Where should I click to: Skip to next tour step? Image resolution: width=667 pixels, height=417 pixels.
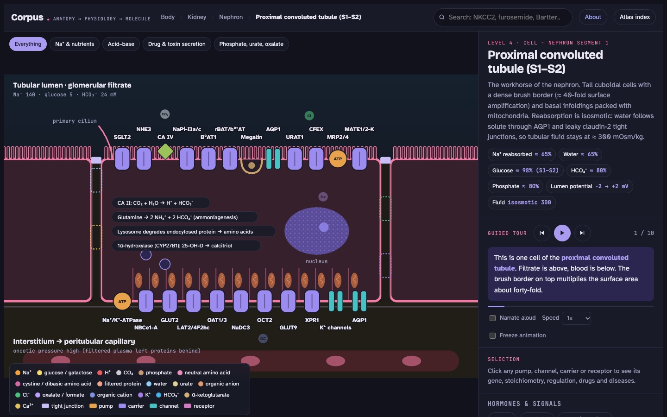click(582, 233)
